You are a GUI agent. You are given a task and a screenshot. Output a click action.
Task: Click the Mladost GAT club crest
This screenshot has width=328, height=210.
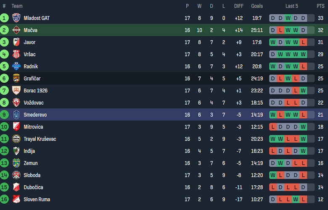point(16,18)
